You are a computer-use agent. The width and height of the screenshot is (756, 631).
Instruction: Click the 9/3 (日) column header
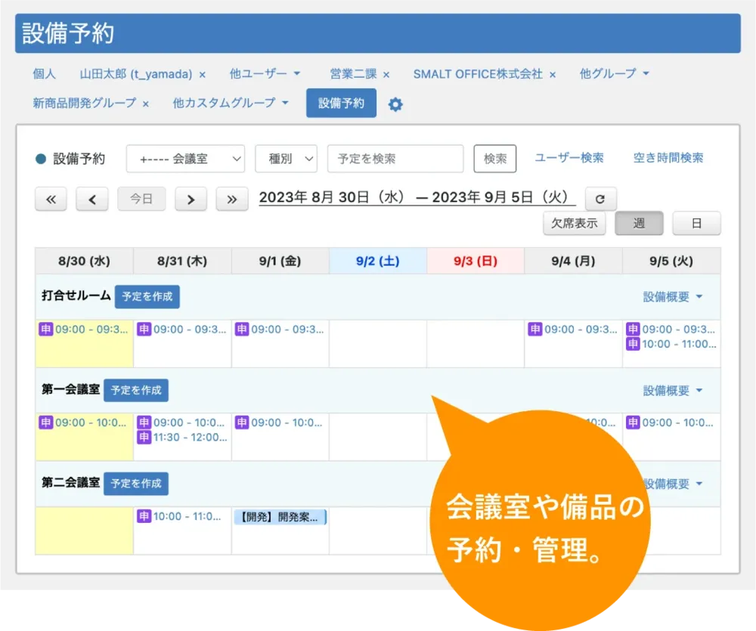coord(476,261)
